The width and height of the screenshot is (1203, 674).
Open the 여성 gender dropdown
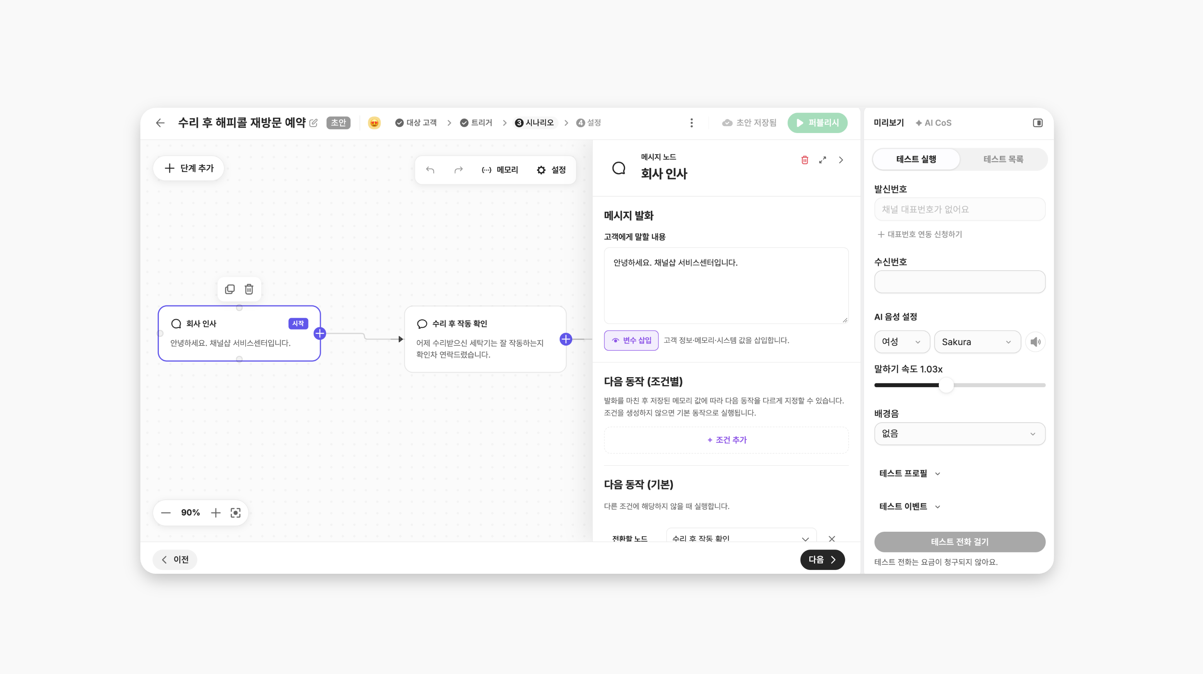coord(902,342)
